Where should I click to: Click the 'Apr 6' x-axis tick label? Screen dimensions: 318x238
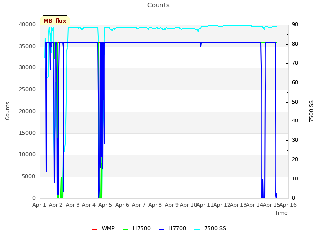click(122, 205)
